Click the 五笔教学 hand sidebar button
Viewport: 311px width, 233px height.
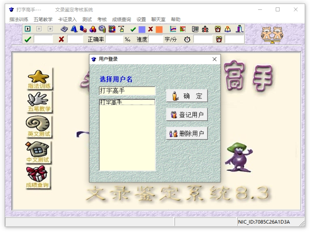pos(39,102)
